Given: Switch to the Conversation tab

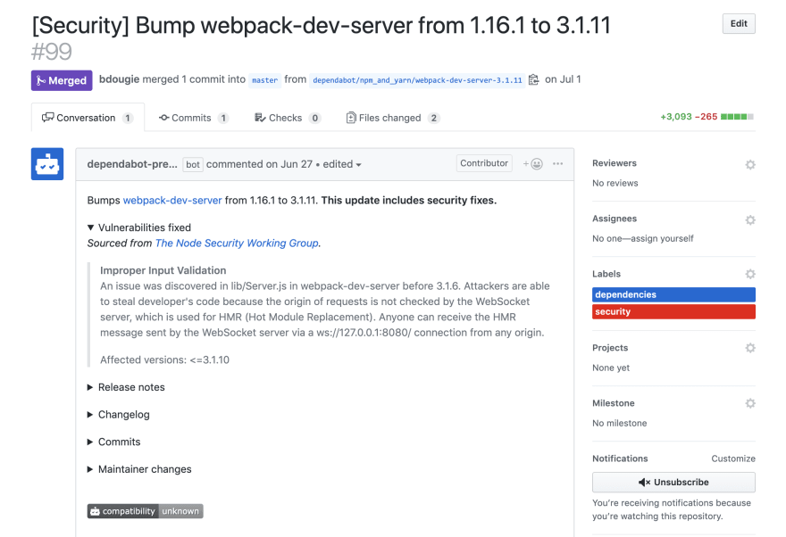Looking at the screenshot, I should click(88, 118).
